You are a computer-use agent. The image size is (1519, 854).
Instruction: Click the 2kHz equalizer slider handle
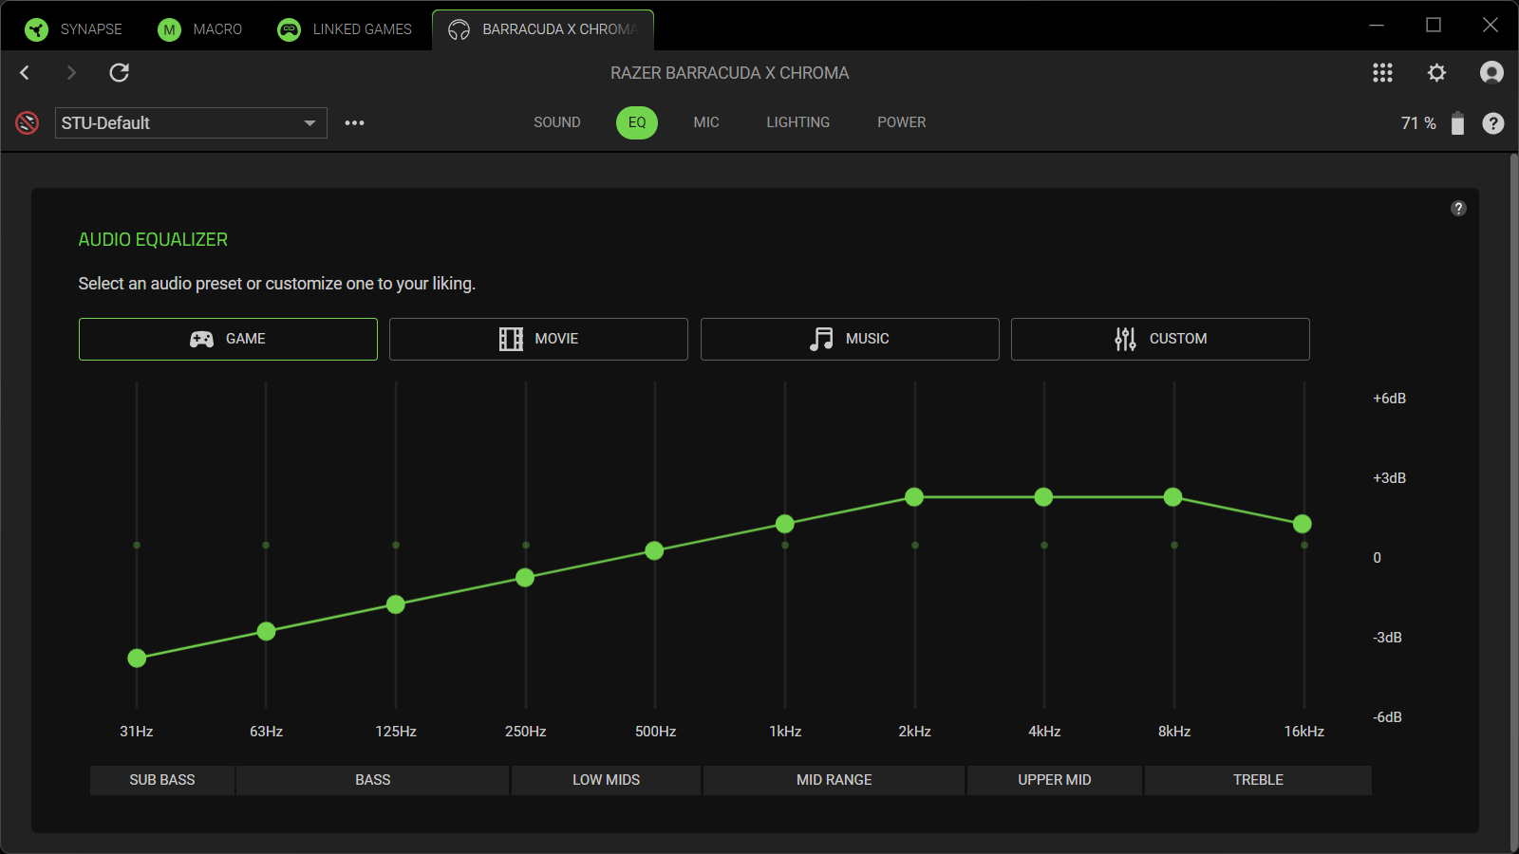(x=914, y=497)
